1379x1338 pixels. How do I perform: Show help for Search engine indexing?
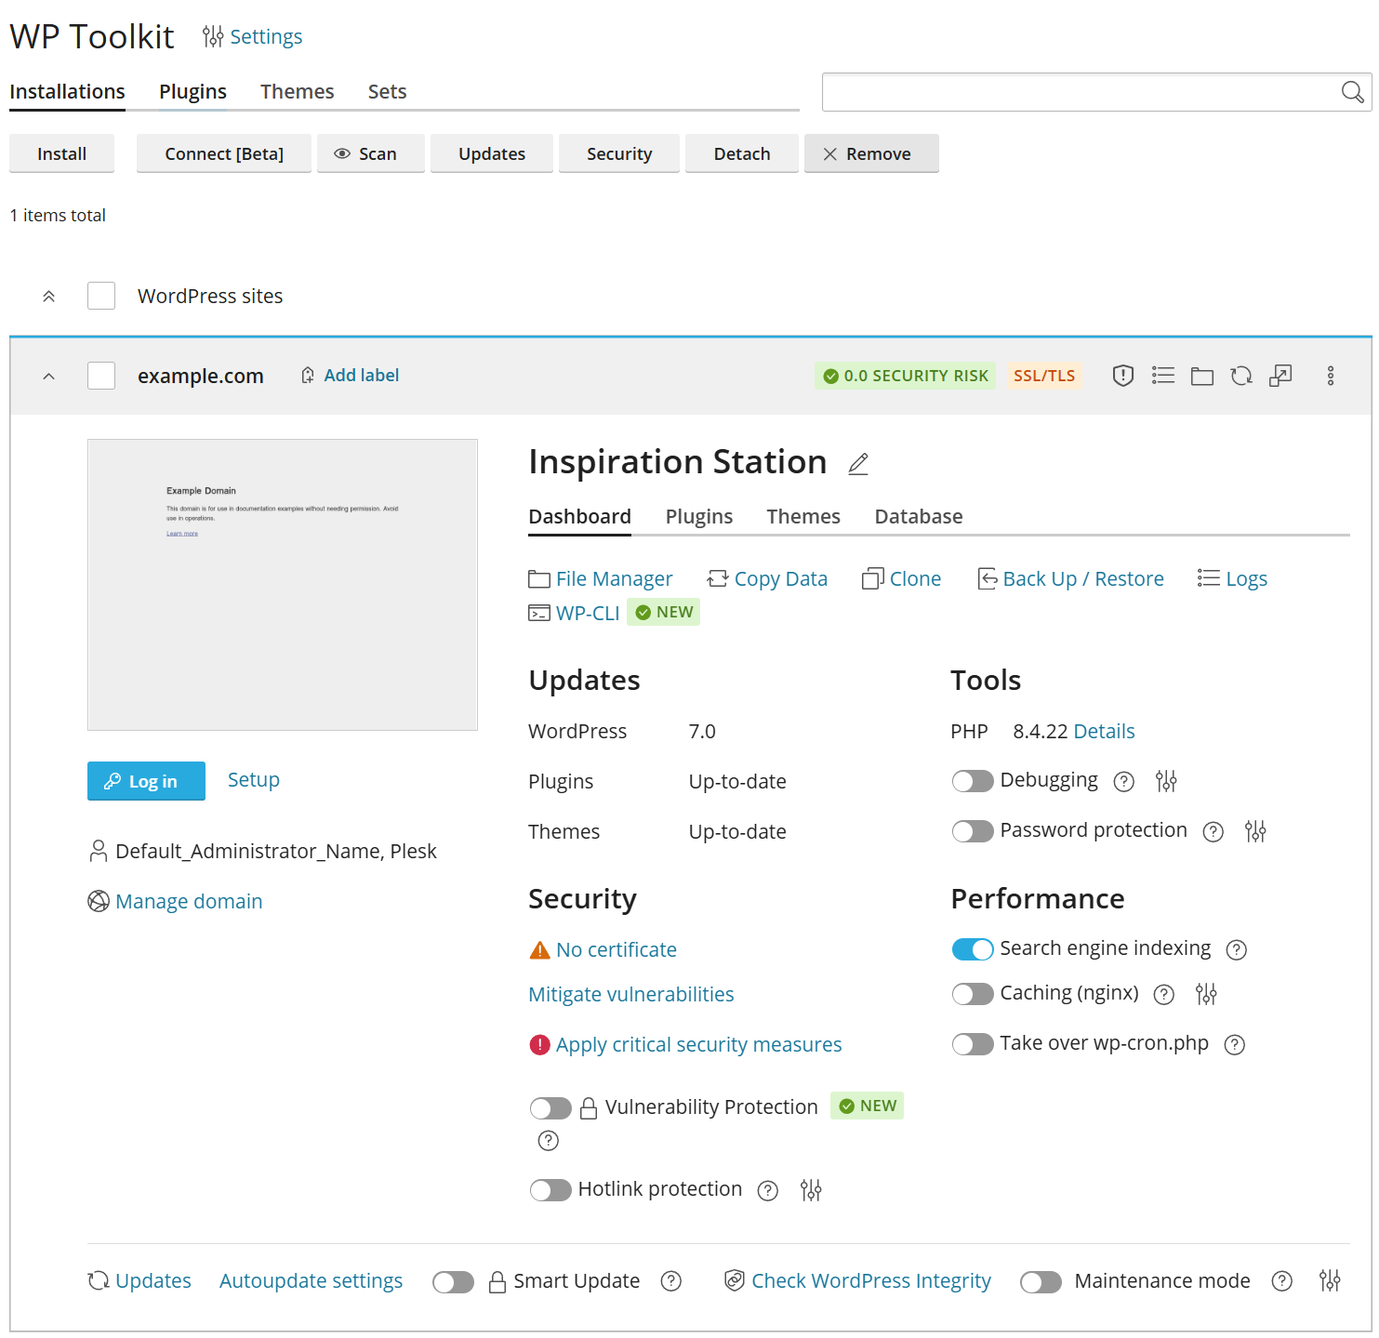coord(1237,950)
